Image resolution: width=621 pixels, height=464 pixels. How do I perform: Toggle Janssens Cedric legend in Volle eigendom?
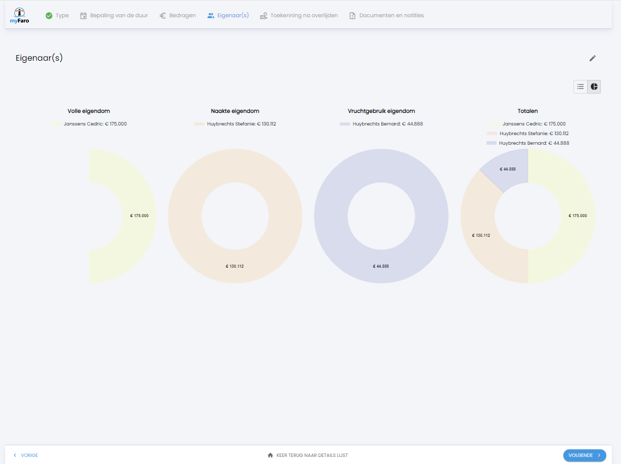[x=89, y=124]
